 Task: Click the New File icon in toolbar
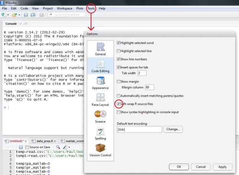(x=4, y=15)
